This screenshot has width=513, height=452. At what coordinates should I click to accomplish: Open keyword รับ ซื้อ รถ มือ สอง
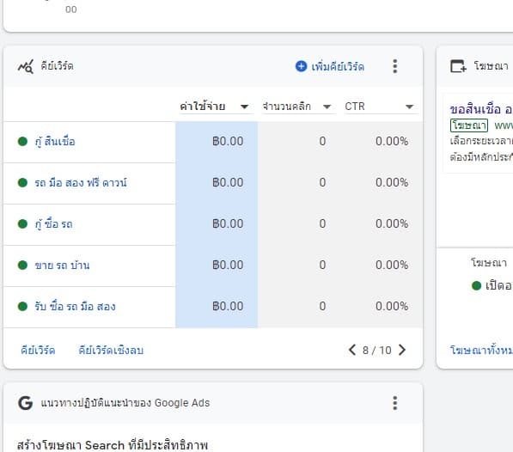[76, 306]
